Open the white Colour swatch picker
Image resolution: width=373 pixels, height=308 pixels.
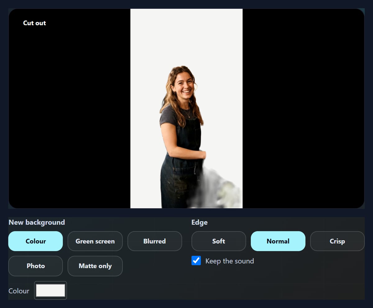click(50, 291)
